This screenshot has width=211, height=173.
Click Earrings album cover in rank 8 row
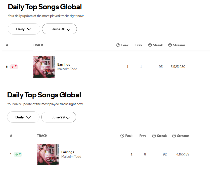click(x=44, y=67)
